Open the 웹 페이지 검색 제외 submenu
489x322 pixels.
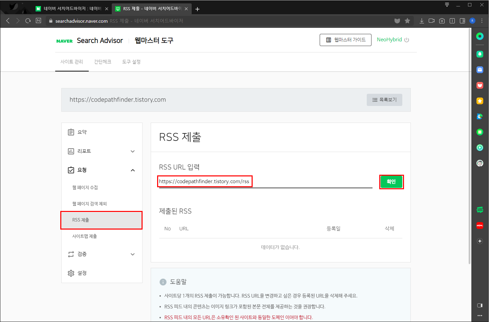click(89, 204)
